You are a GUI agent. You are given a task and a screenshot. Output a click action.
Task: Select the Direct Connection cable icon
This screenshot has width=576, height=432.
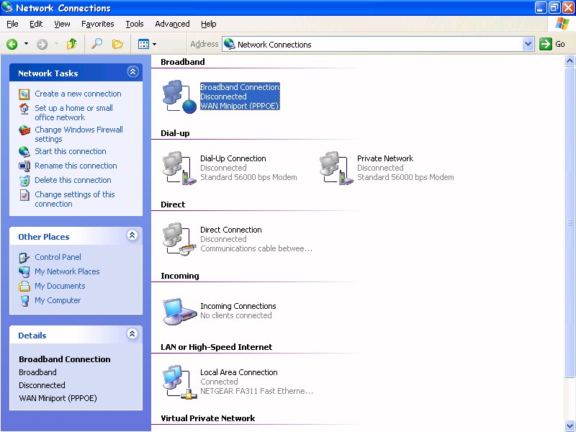point(179,239)
